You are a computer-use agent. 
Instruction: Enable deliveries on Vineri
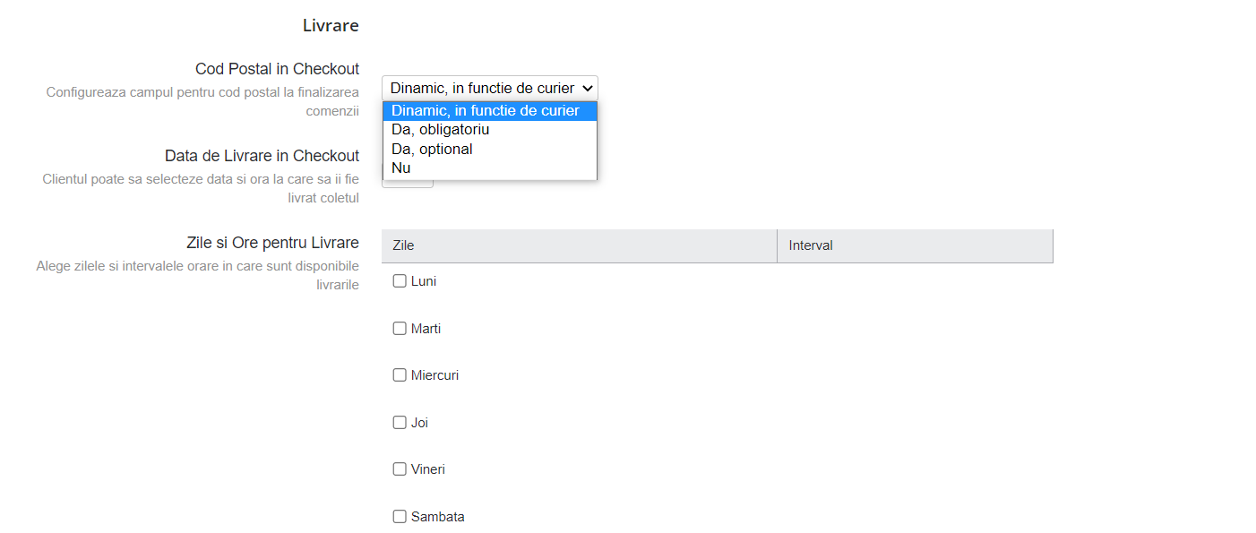tap(400, 469)
